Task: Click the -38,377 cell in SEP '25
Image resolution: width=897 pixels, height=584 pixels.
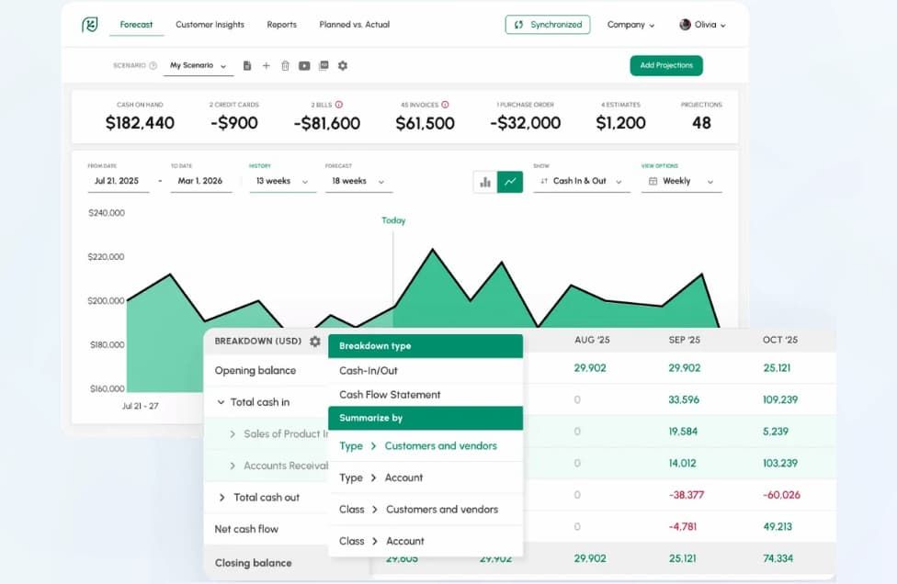Action: [x=687, y=495]
